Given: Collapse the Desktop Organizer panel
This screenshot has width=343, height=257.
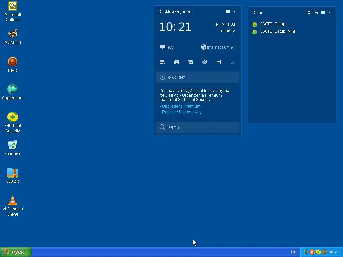Looking at the screenshot, I should point(235,12).
